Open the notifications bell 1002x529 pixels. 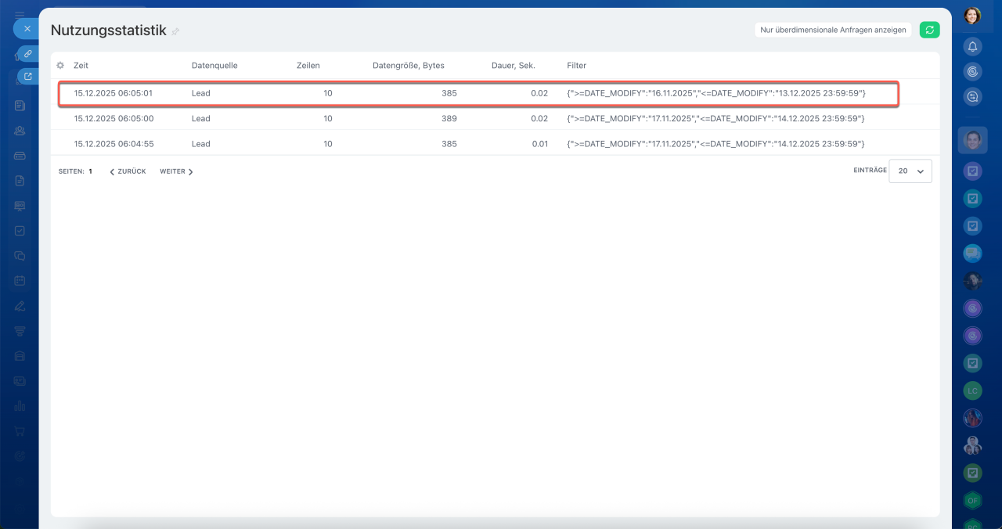click(972, 46)
